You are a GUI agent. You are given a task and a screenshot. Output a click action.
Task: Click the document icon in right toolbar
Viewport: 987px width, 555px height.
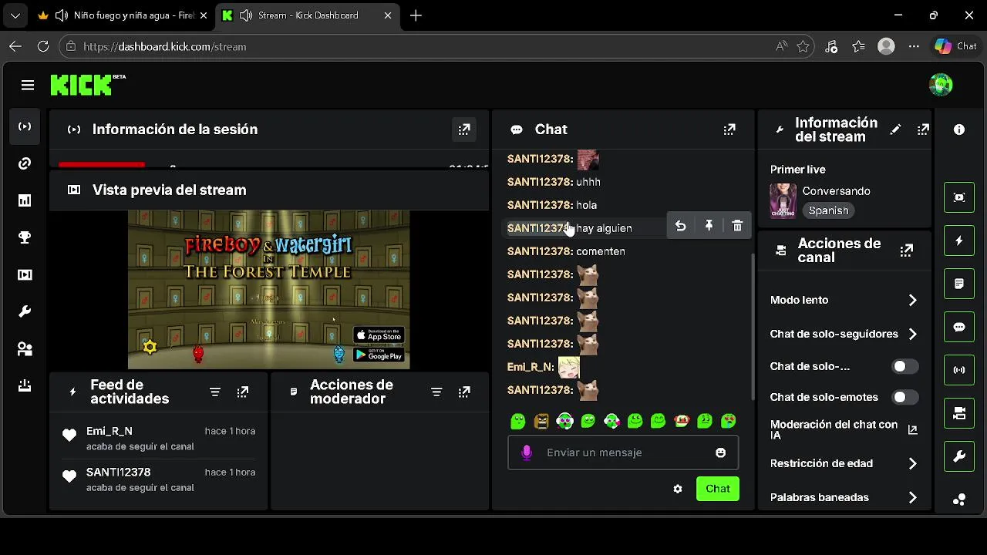click(959, 284)
